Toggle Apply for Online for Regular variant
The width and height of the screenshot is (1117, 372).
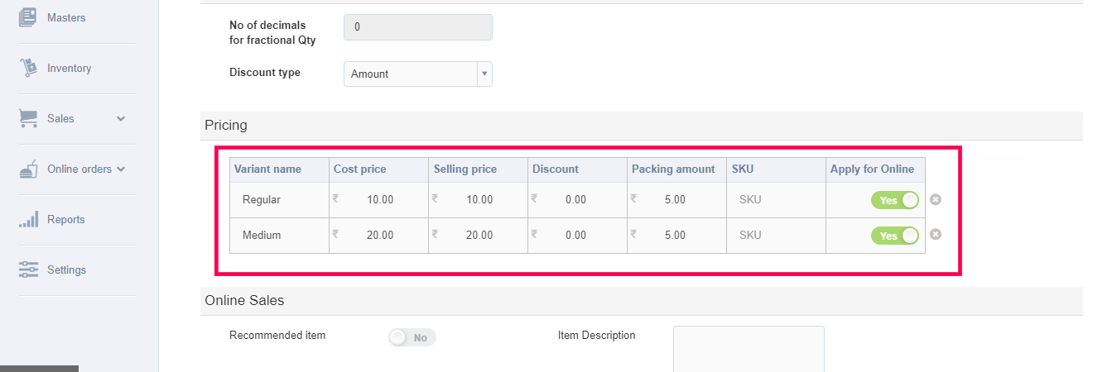894,200
